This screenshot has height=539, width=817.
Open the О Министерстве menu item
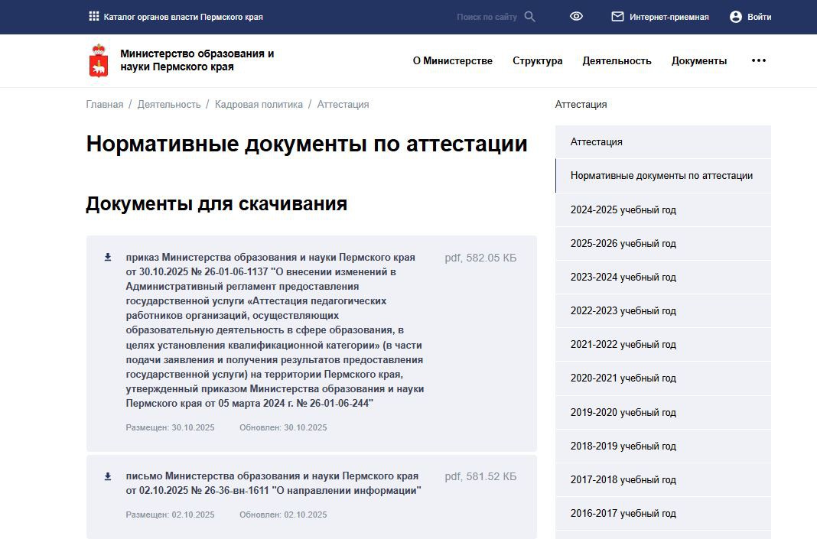click(453, 60)
